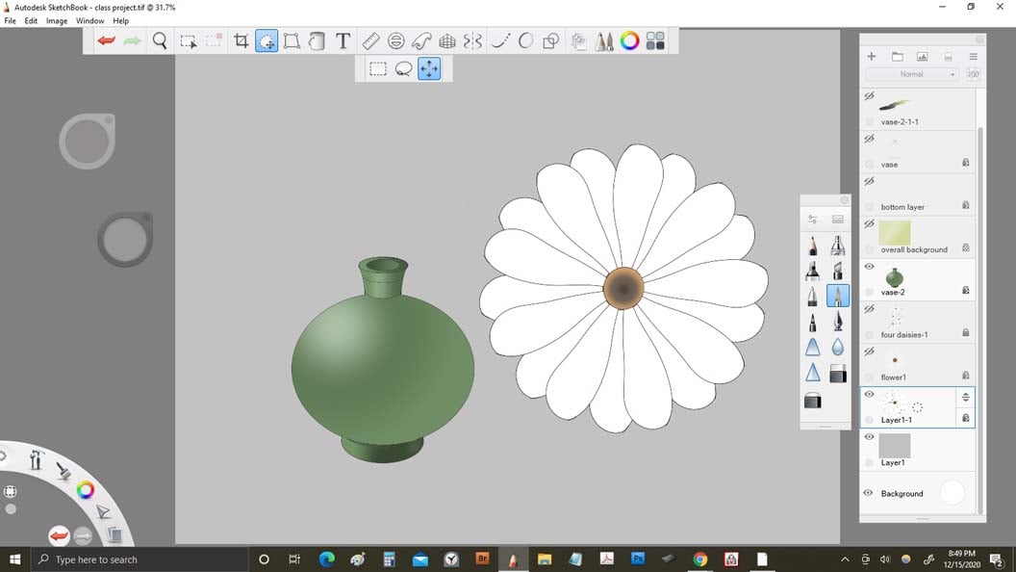Open the Layer Editor toggle icon
Image resolution: width=1016 pixels, height=572 pixels.
coord(578,40)
